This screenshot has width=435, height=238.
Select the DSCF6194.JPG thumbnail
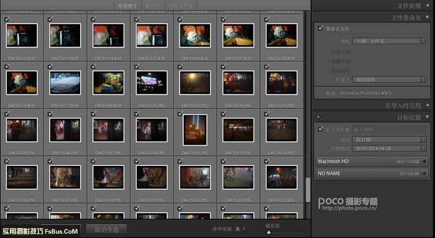pos(282,130)
